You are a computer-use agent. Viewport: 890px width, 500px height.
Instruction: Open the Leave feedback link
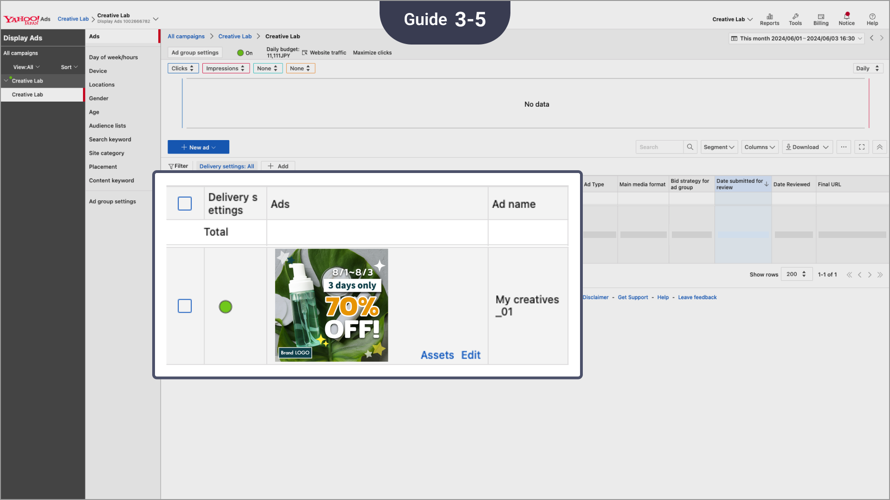pos(697,297)
